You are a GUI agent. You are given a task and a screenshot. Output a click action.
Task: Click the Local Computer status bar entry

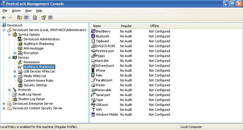click(x=191, y=127)
